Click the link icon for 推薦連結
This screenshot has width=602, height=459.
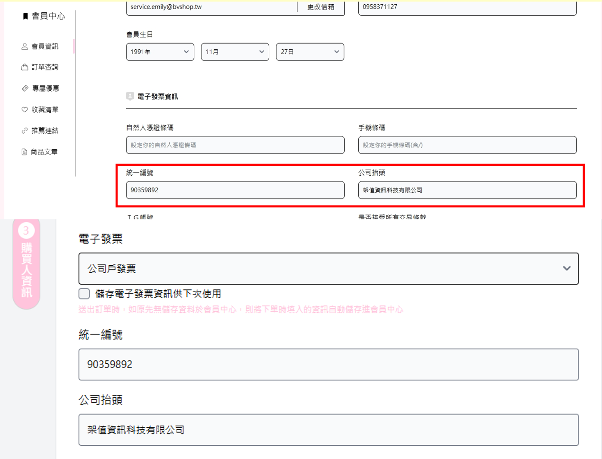[x=25, y=130]
